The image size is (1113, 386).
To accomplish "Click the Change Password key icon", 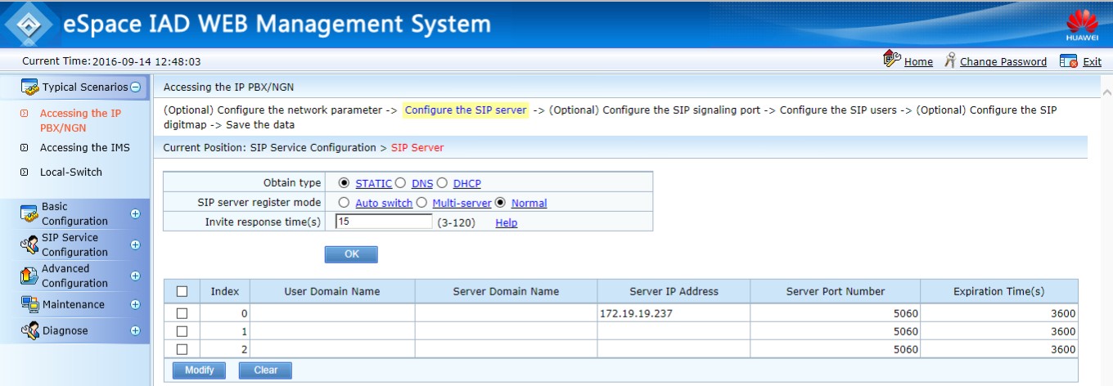I will click(x=949, y=61).
